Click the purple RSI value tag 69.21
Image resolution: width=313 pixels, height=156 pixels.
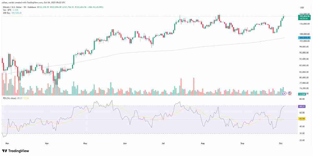tap(302, 106)
